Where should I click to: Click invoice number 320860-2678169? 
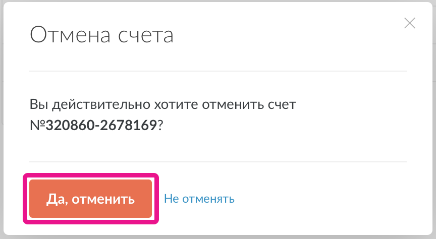point(101,125)
